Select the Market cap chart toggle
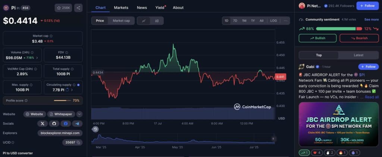The width and height of the screenshot is (382, 157). (121, 21)
